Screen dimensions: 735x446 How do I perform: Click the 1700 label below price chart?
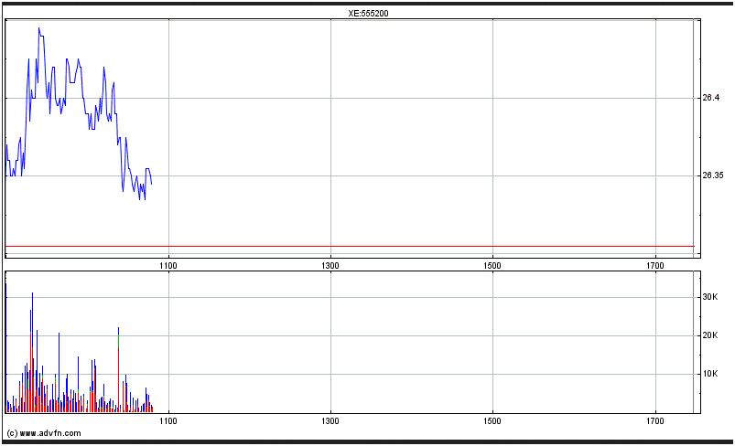tap(654, 266)
